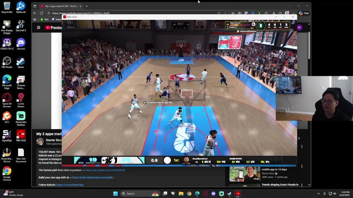Image resolution: width=353 pixels, height=198 pixels.
Task: Open Twitch bookmark in favorites bar
Action: tap(57, 19)
